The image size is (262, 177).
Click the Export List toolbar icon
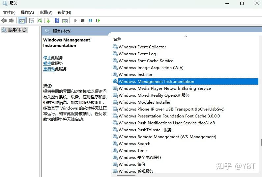point(47,20)
